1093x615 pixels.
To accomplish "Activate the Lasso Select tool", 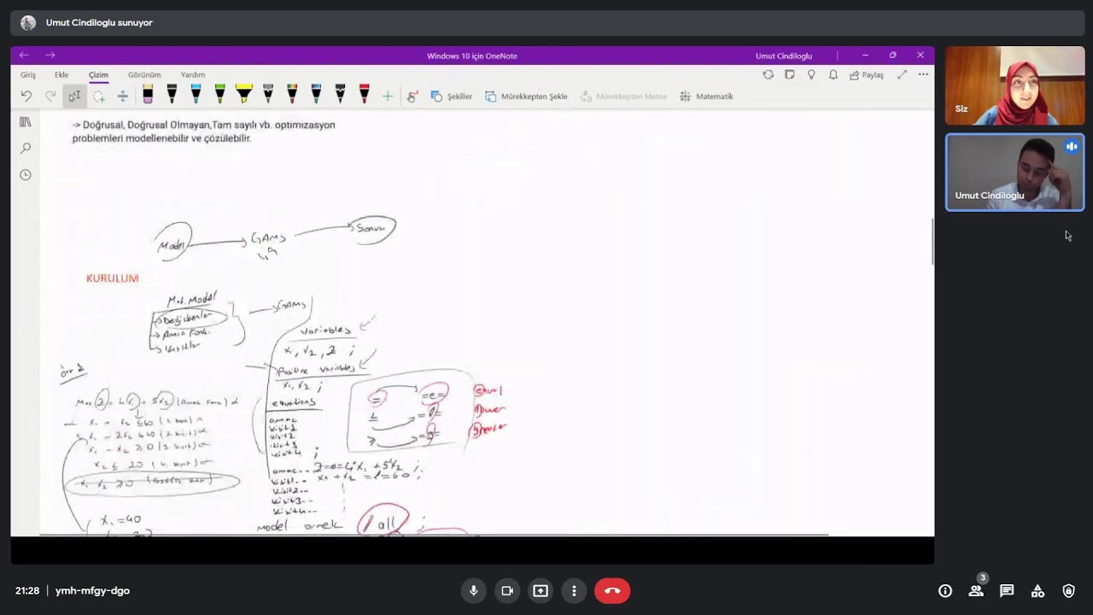I will point(99,97).
